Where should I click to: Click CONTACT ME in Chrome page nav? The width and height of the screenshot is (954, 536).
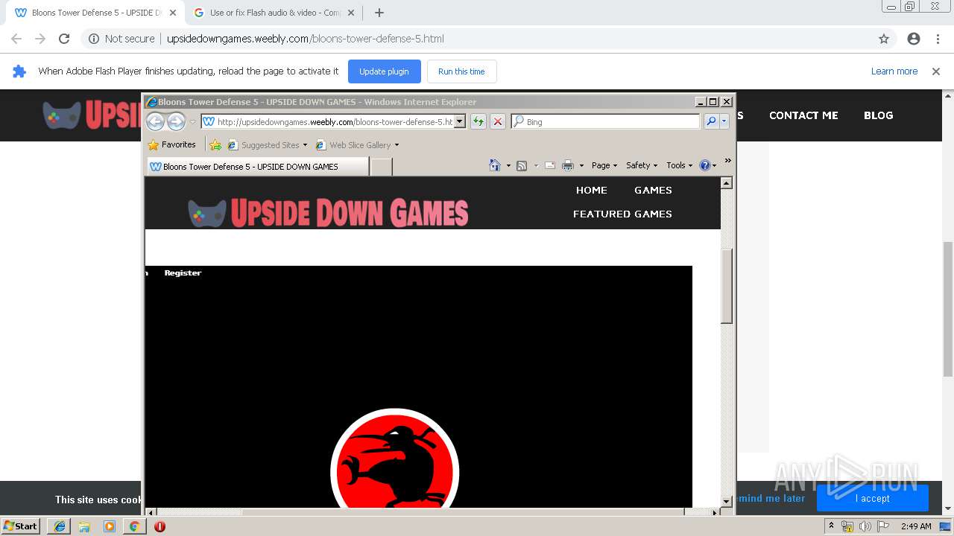coord(803,115)
